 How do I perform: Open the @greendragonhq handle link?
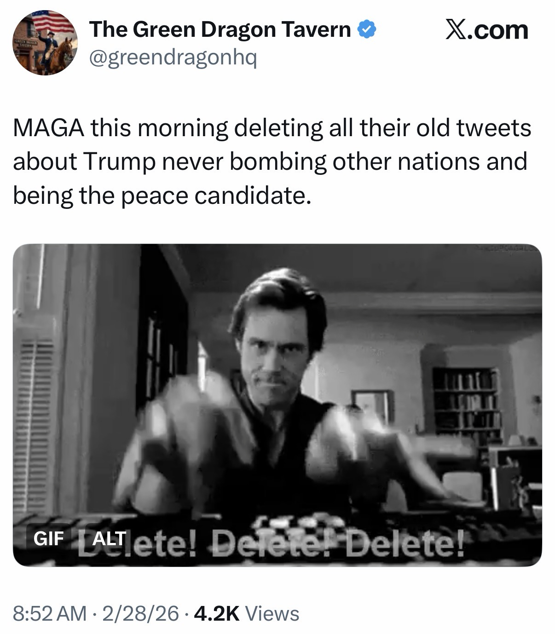pyautogui.click(x=173, y=58)
